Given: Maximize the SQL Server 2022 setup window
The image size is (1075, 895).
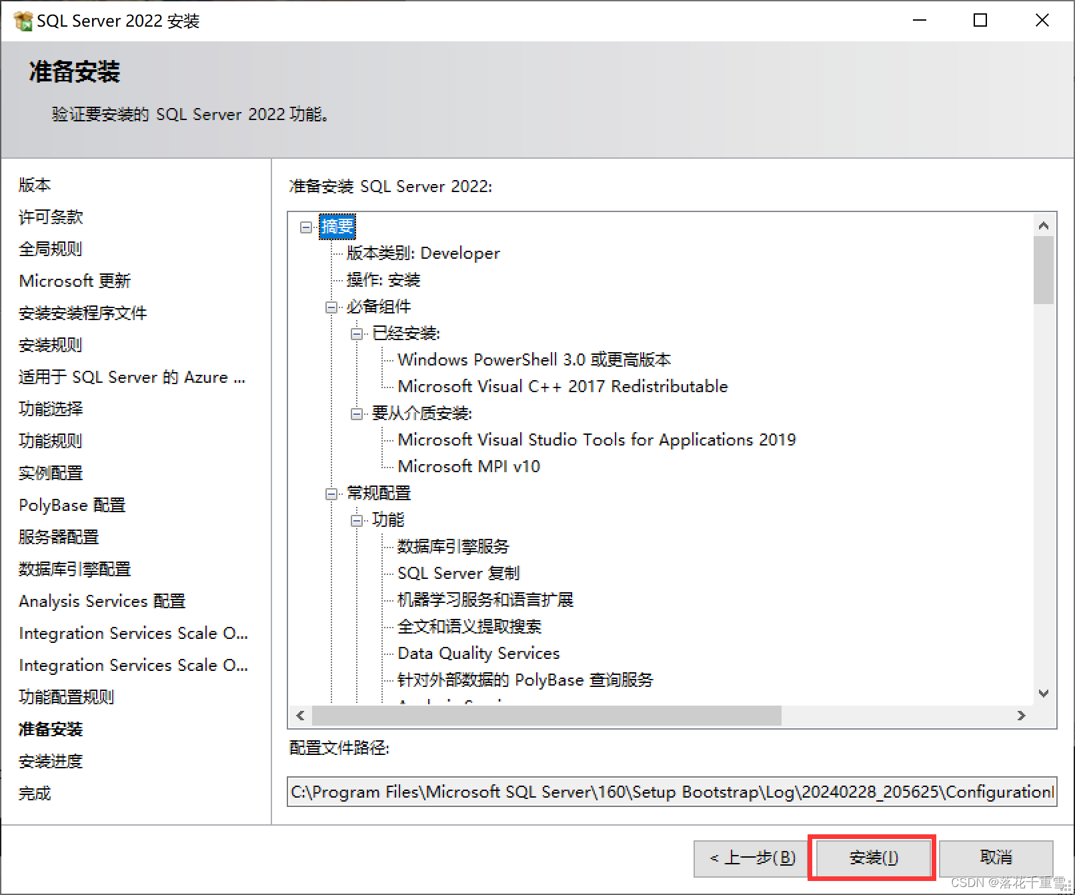Looking at the screenshot, I should tap(980, 21).
